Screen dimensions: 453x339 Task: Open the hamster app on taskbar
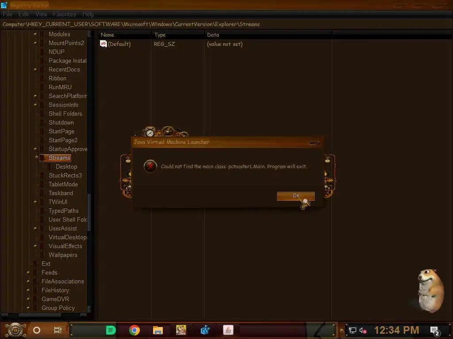[181, 330]
